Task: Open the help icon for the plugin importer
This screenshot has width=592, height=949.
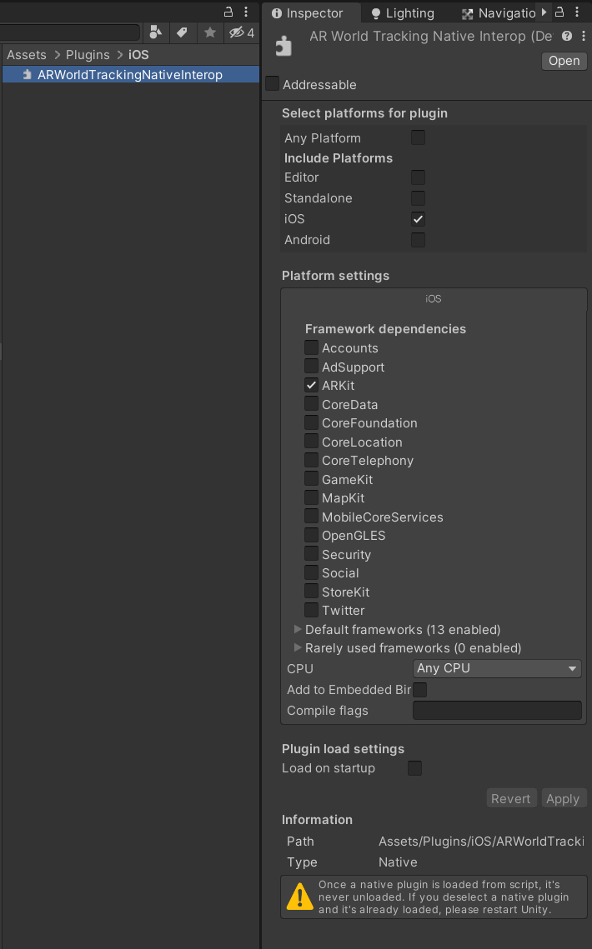Action: coord(568,36)
